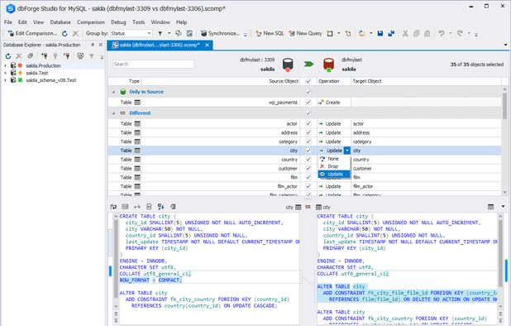Click the Target Object column header
Screen dimensions: 511x326
tap(427, 81)
